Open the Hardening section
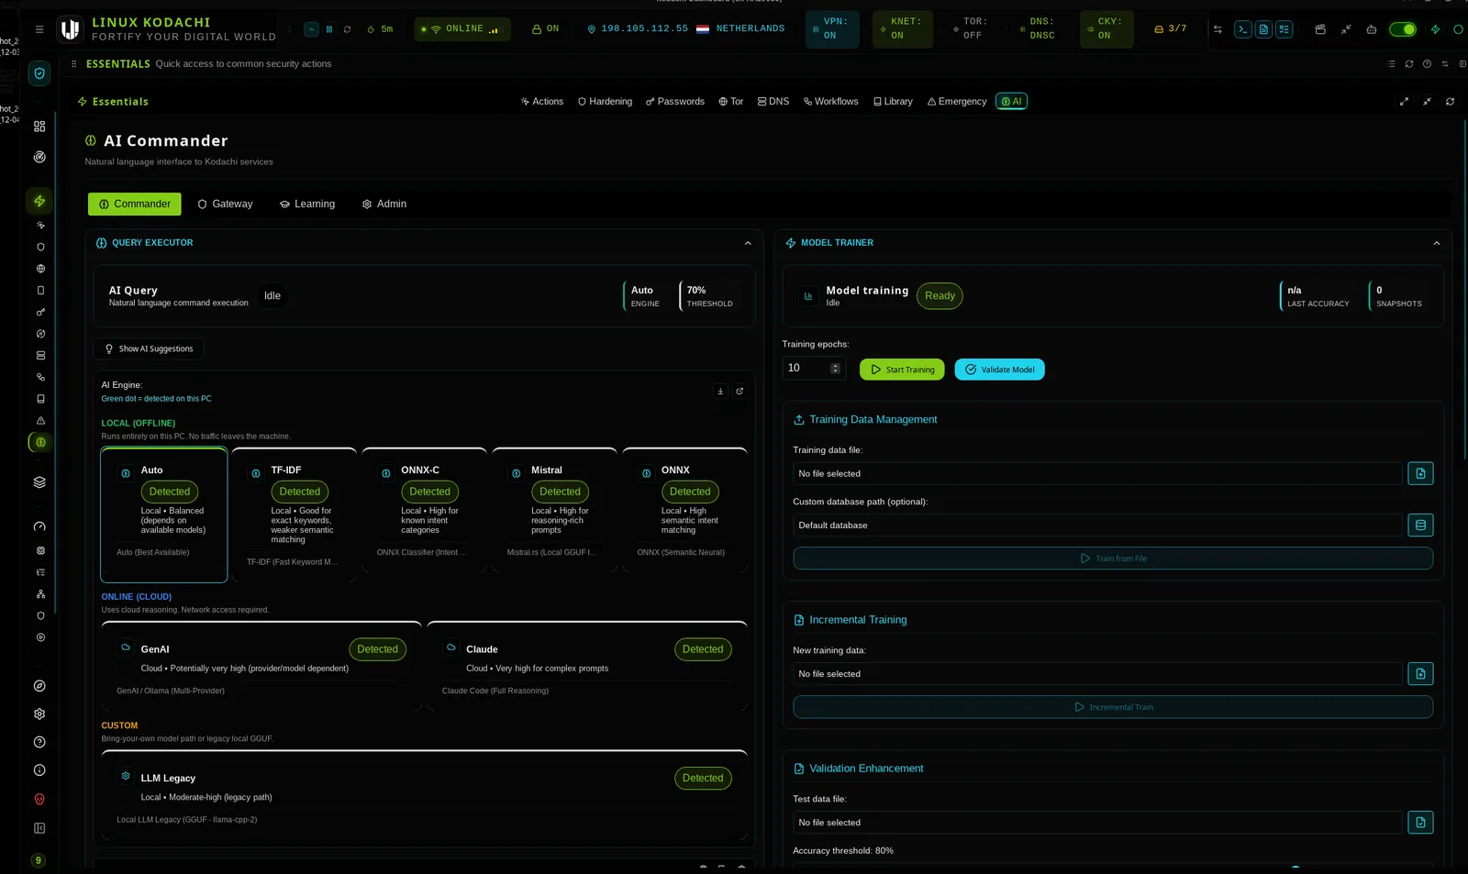Screen dimensions: 1468x874 pos(605,102)
